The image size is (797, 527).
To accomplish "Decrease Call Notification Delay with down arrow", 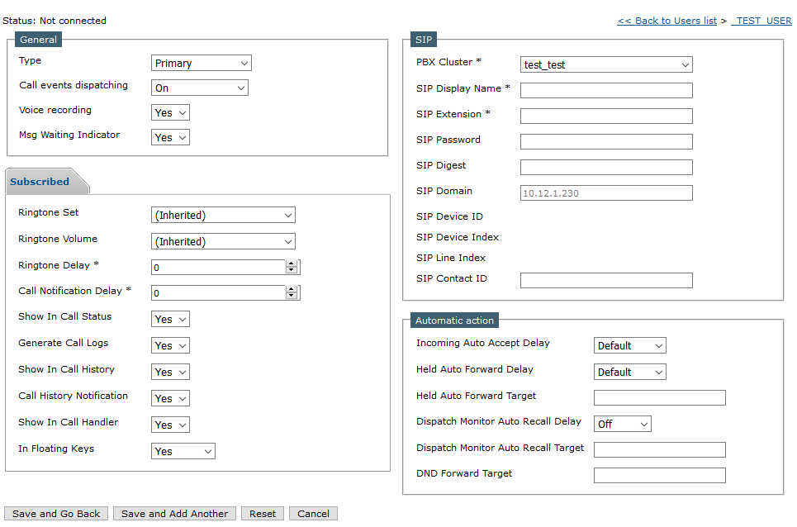I will click(292, 296).
